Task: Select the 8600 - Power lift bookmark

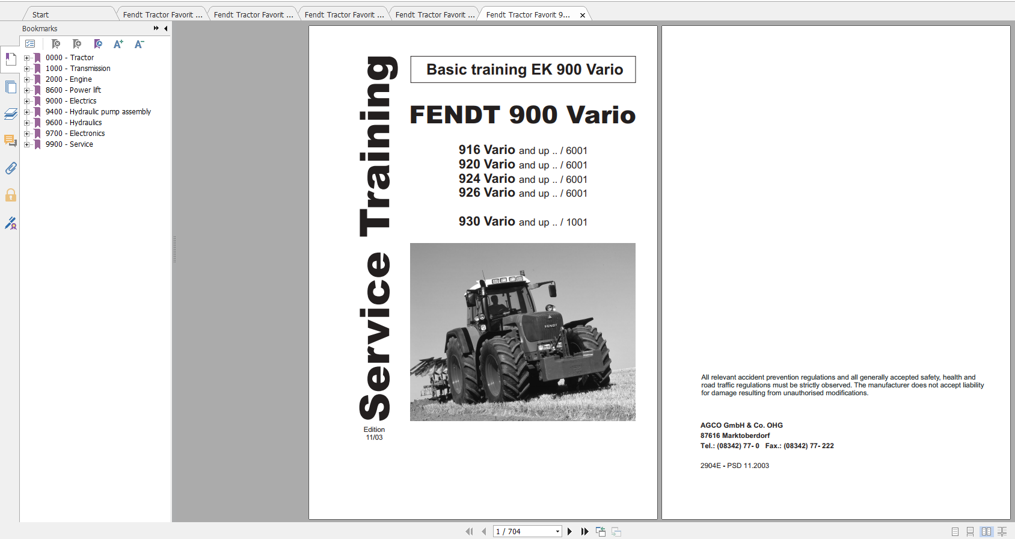Action: [73, 90]
